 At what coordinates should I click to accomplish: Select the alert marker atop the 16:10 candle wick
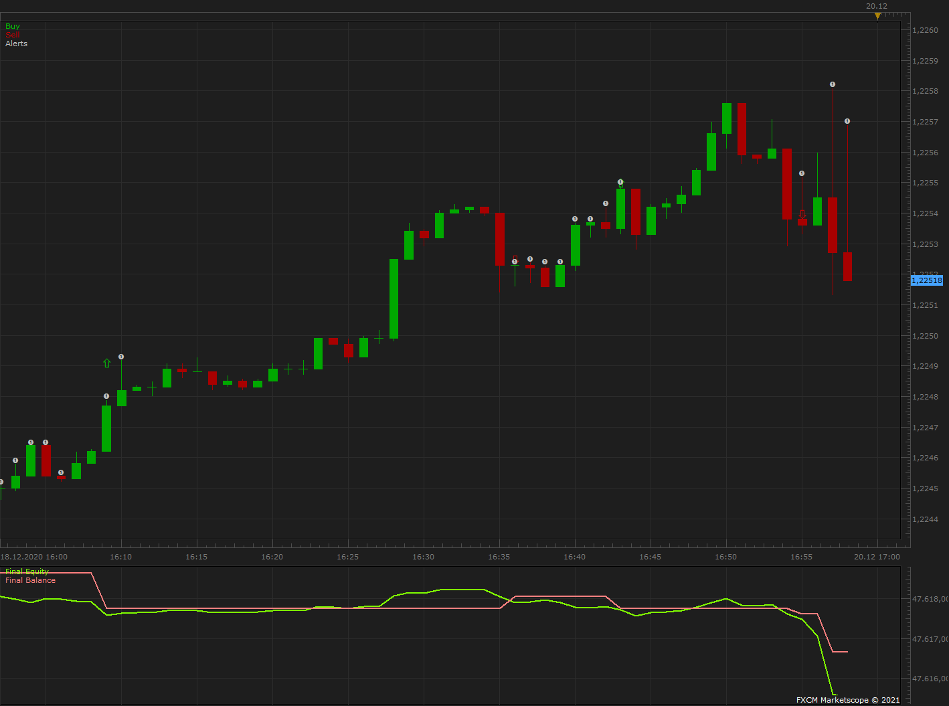[x=121, y=357]
